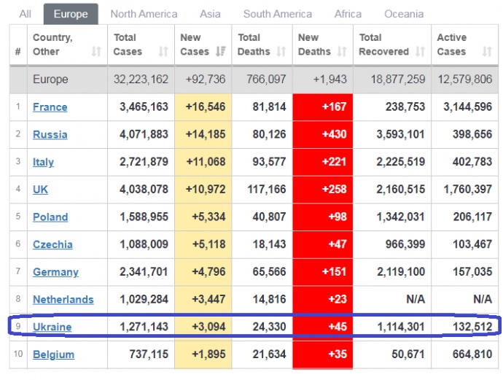
Task: Click Germany's red new deaths cell
Action: click(x=322, y=272)
